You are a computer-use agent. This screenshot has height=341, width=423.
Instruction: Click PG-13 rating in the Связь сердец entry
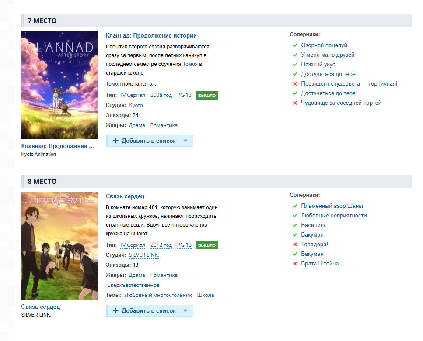coord(184,245)
